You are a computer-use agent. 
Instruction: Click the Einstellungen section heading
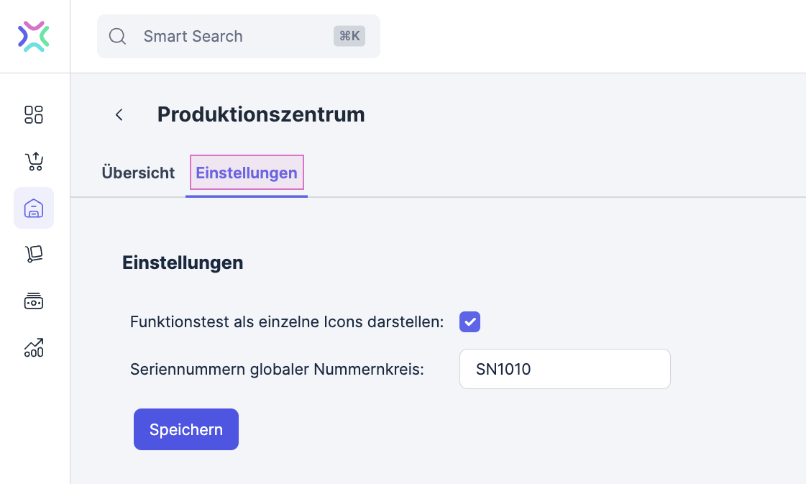pyautogui.click(x=183, y=263)
